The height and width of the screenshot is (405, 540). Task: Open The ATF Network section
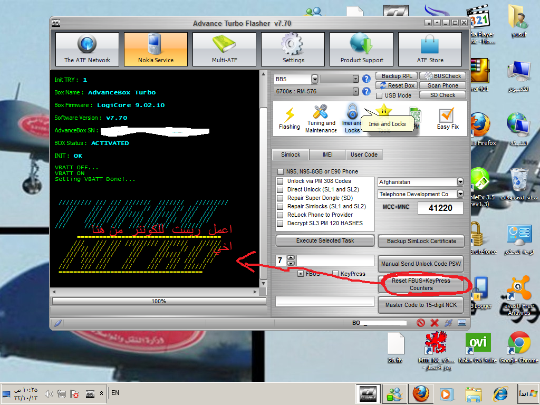click(87, 49)
